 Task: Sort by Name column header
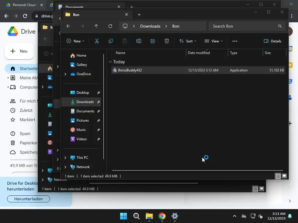click(x=120, y=53)
